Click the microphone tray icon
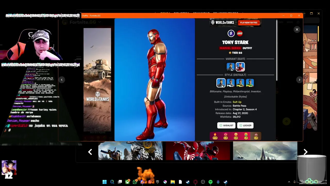 [295, 182]
